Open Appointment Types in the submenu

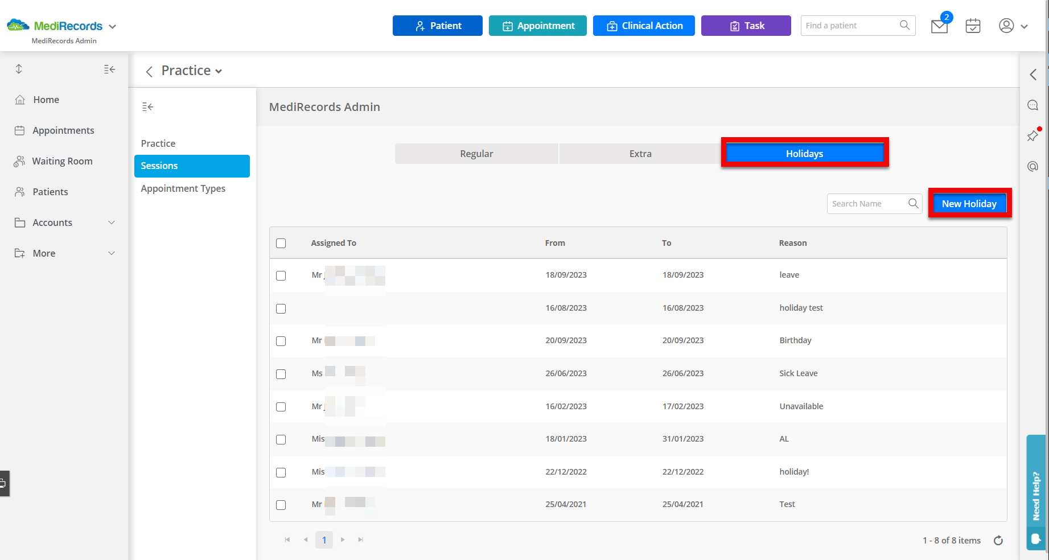[183, 188]
